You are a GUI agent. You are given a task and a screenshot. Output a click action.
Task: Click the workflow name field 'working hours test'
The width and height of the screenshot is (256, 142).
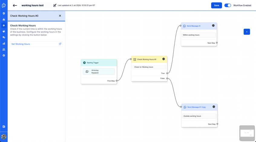36,5
